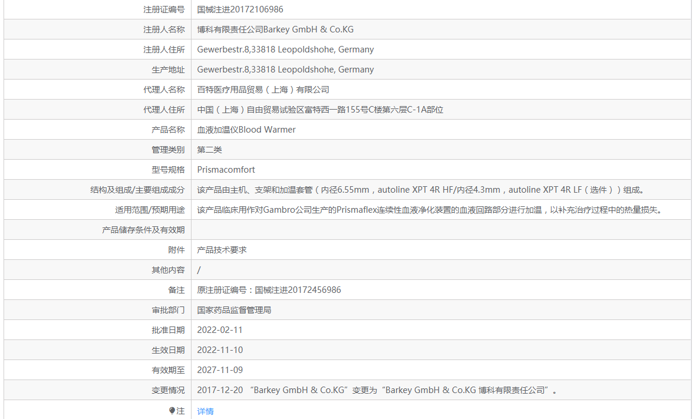Screen dimensions: 696x419
Task: Click the 附件 label
Action: (x=176, y=250)
